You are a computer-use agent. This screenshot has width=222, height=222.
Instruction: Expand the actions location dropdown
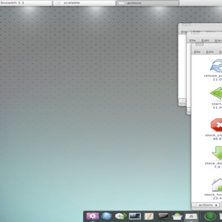click(206, 205)
